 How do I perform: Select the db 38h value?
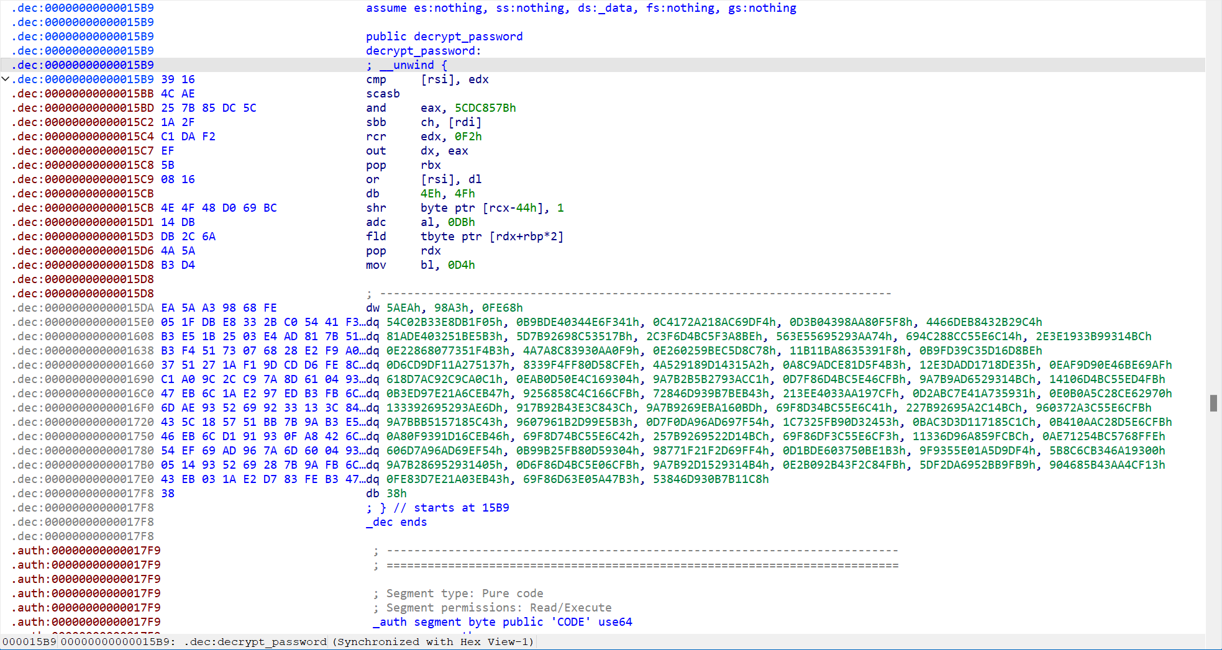click(396, 494)
